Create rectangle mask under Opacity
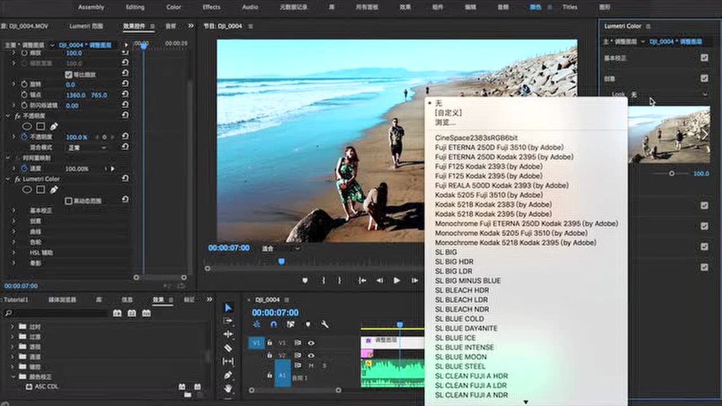 click(41, 126)
